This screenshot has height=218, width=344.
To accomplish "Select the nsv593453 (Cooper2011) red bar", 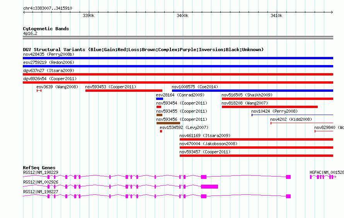I will [x=124, y=91].
